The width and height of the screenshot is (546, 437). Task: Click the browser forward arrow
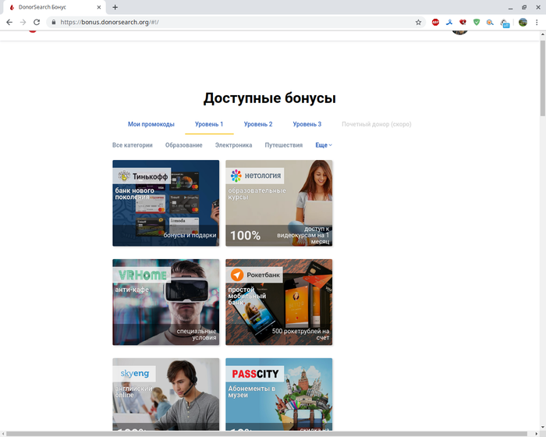point(23,23)
